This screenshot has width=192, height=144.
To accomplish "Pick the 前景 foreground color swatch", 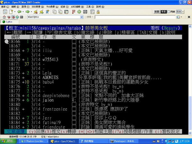I will [157, 12].
